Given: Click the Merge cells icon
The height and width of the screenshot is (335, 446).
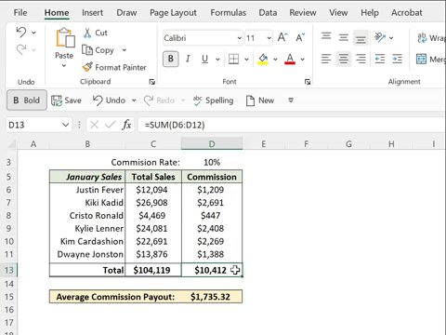Looking at the screenshot, I should point(421,59).
